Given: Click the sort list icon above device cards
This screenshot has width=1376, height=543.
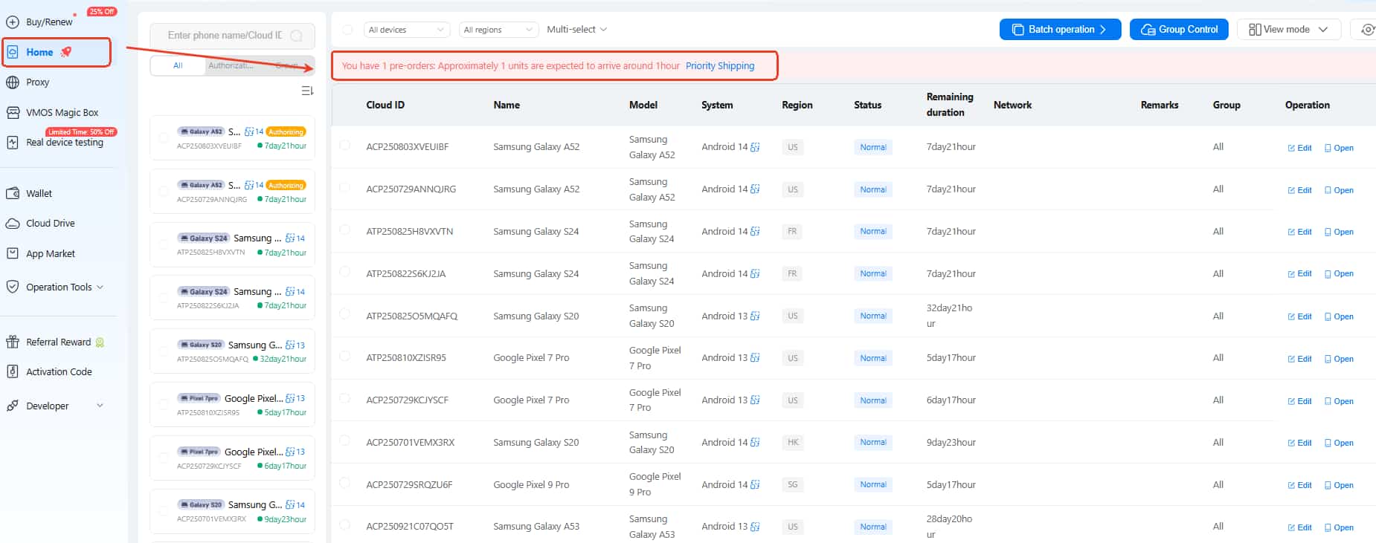Looking at the screenshot, I should click(x=307, y=91).
